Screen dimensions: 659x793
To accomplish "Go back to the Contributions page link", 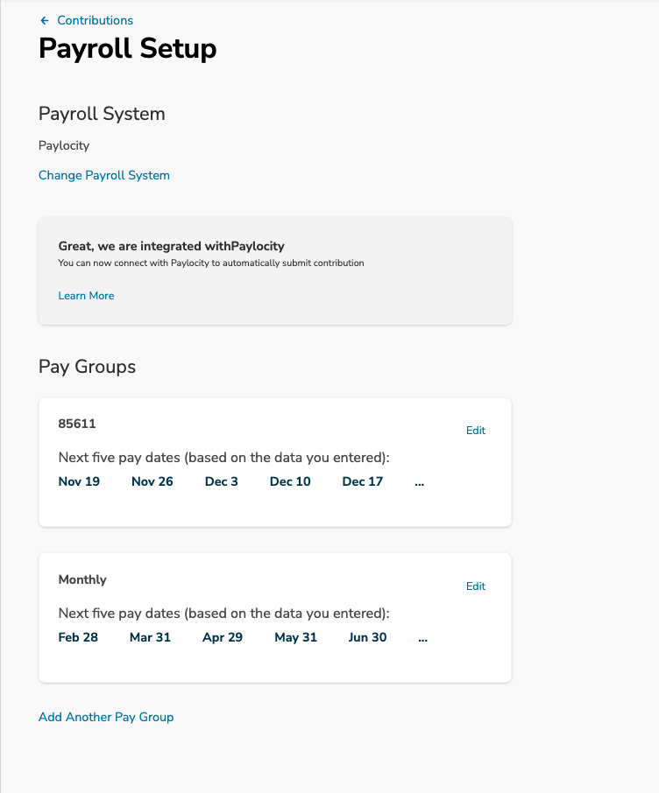I will point(95,20).
